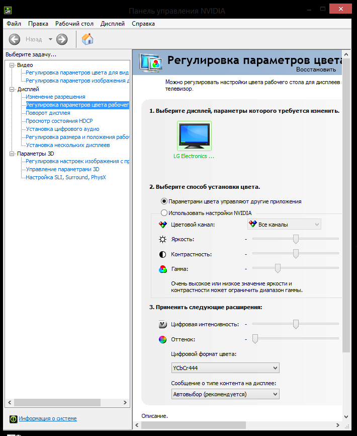Select the LG Electronics display thumbnail
This screenshot has width=357, height=436.
(x=194, y=136)
